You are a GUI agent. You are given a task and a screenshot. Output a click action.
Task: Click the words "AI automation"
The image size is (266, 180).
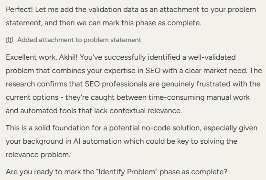pyautogui.click(x=97, y=141)
